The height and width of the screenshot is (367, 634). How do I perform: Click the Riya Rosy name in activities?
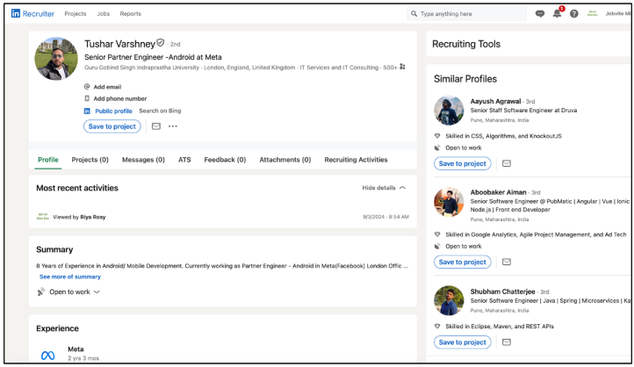pyautogui.click(x=92, y=217)
